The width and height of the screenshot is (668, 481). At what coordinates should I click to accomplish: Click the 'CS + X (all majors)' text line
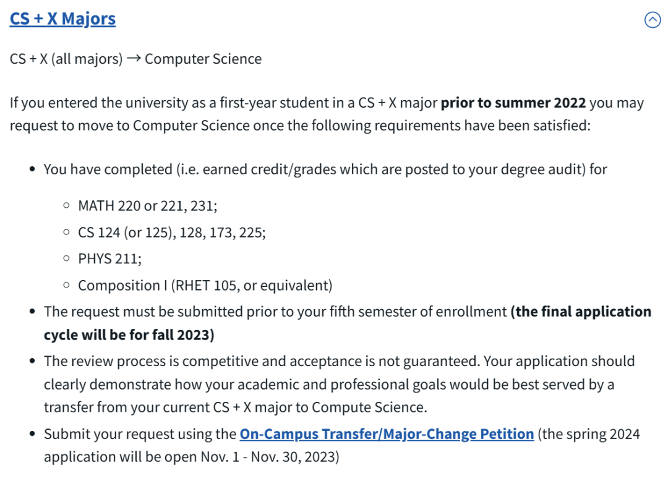66,59
